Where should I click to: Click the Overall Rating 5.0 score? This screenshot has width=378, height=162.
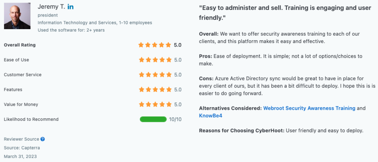[x=178, y=45]
